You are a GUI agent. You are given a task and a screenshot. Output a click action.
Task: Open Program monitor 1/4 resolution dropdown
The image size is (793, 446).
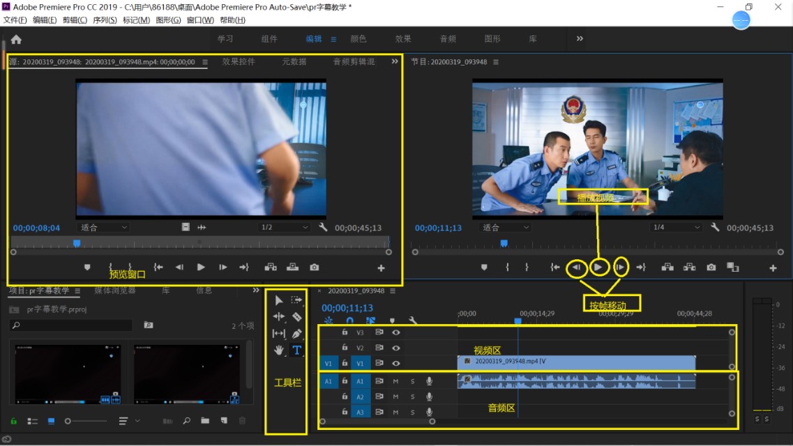point(675,227)
